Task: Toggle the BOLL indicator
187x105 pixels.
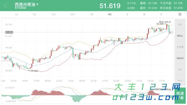Action: tap(180, 36)
